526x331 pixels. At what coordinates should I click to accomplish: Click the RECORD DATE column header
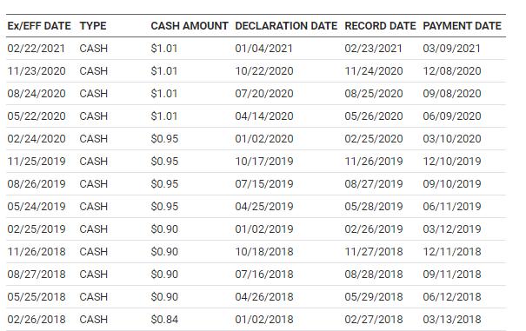[x=380, y=26]
